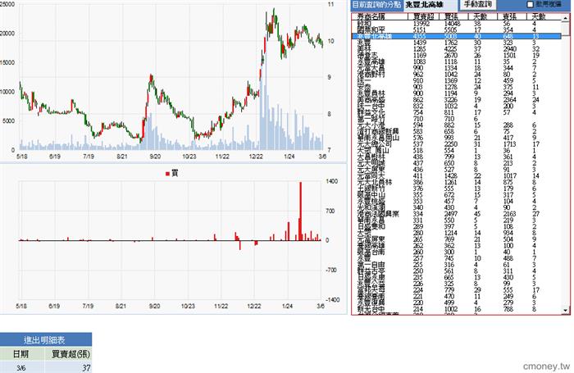Viewport: 574px width, 373px height.
Task: Select the top broker row with 13992
Action: pyautogui.click(x=457, y=24)
